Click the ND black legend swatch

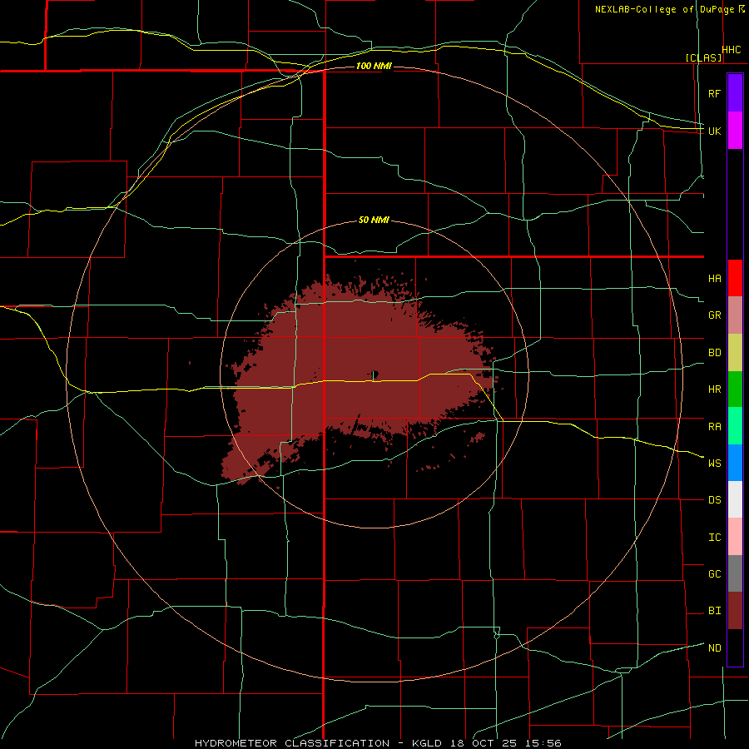[x=735, y=647]
